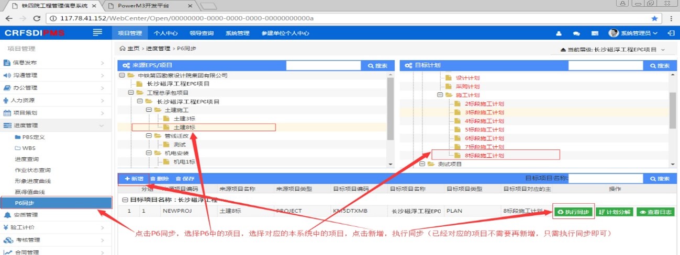This screenshot has width=680, height=255.
Task: Click 搜索 in the 目标计划 panel
Action: (659, 66)
